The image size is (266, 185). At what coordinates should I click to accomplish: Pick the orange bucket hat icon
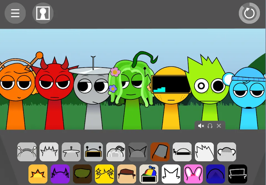pos(160,152)
